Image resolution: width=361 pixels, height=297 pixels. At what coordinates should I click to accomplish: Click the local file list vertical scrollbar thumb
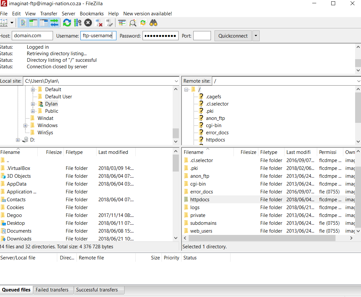click(176, 163)
